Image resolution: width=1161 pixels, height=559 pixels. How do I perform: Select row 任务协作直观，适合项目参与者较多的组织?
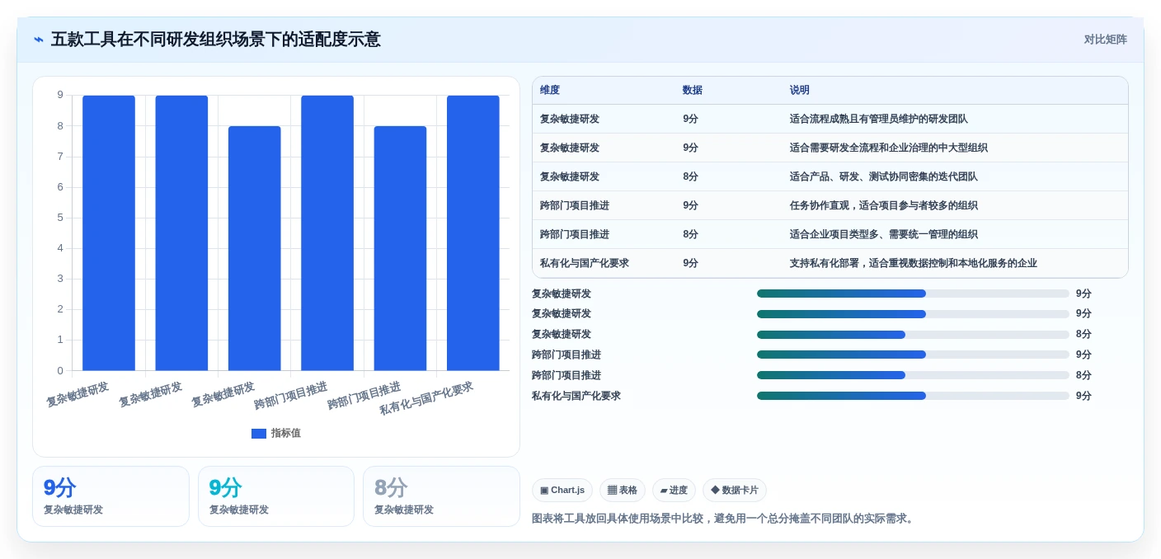tap(830, 206)
